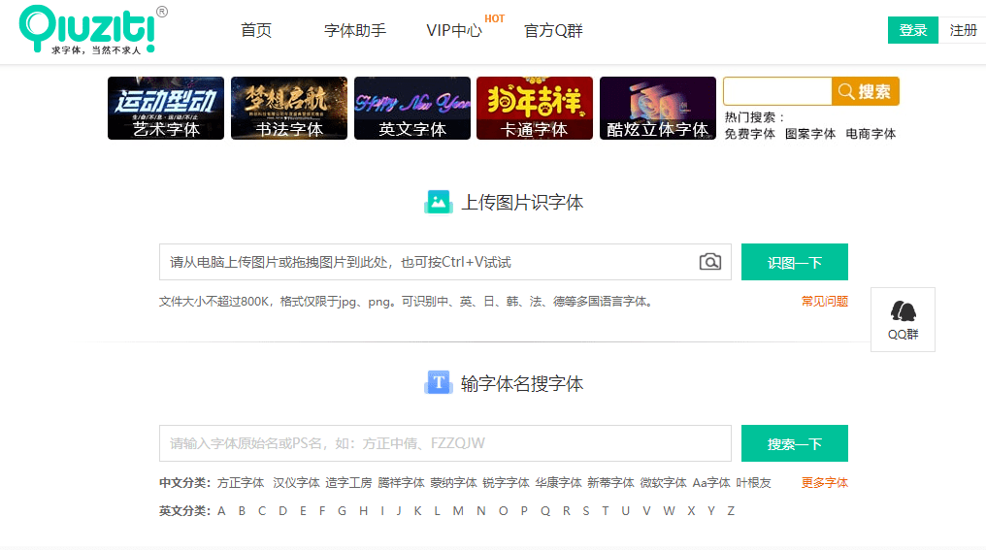The width and height of the screenshot is (986, 550).
Task: Choose English letter T
Action: pyautogui.click(x=606, y=511)
